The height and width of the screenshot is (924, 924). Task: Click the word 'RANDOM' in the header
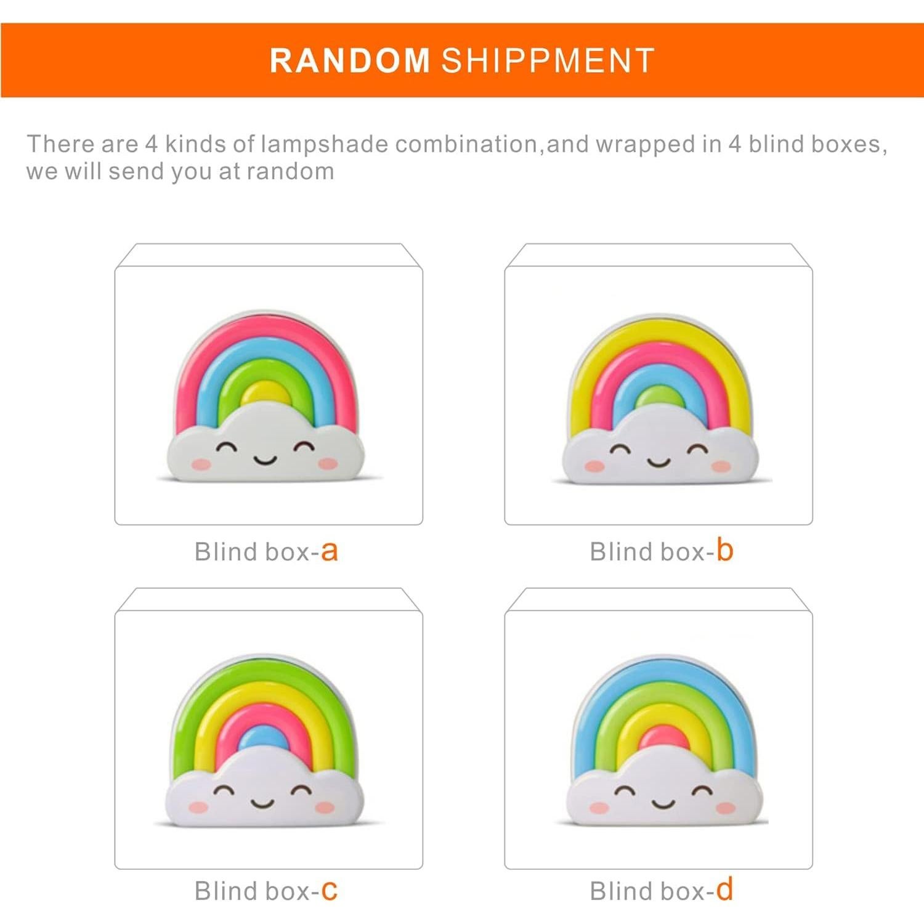pyautogui.click(x=349, y=60)
